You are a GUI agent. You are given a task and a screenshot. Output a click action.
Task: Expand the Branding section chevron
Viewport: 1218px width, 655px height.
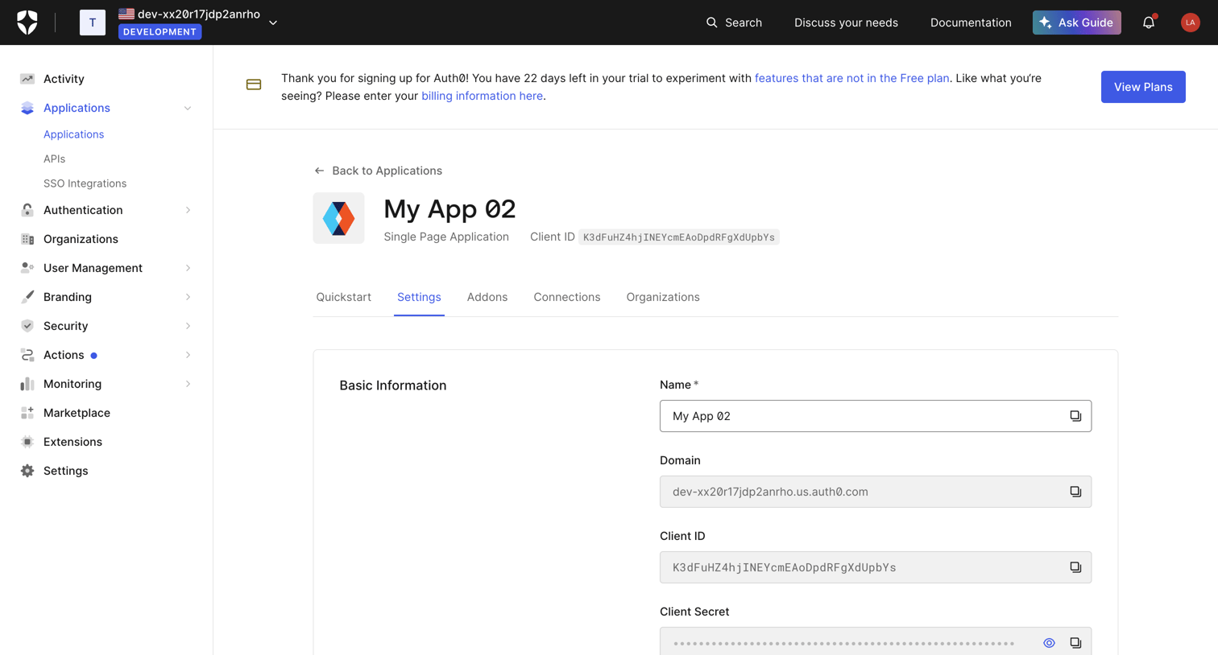click(x=188, y=297)
